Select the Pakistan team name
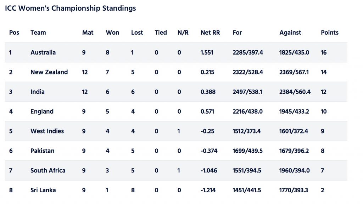The height and width of the screenshot is (210, 363). tap(43, 151)
